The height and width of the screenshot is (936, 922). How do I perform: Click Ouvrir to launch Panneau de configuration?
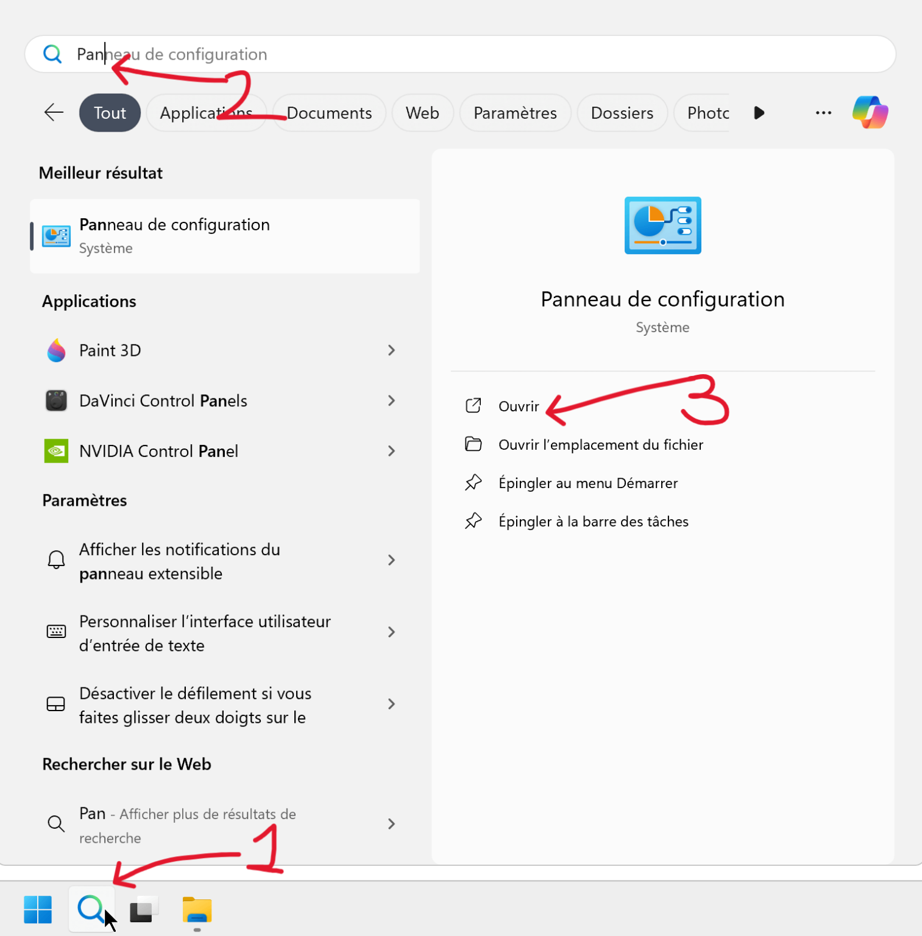pyautogui.click(x=519, y=406)
